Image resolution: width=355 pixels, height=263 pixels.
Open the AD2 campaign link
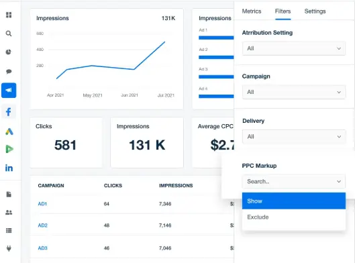42,225
